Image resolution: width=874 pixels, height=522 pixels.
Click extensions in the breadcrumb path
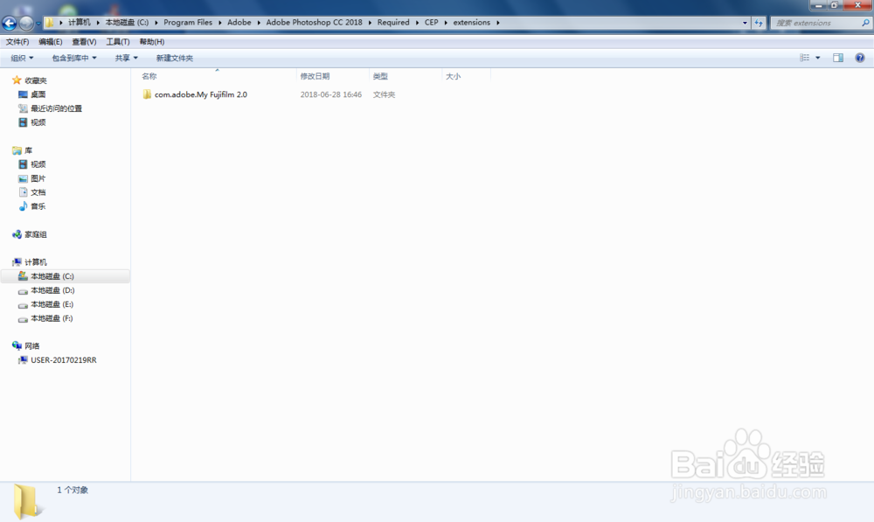[x=472, y=23]
